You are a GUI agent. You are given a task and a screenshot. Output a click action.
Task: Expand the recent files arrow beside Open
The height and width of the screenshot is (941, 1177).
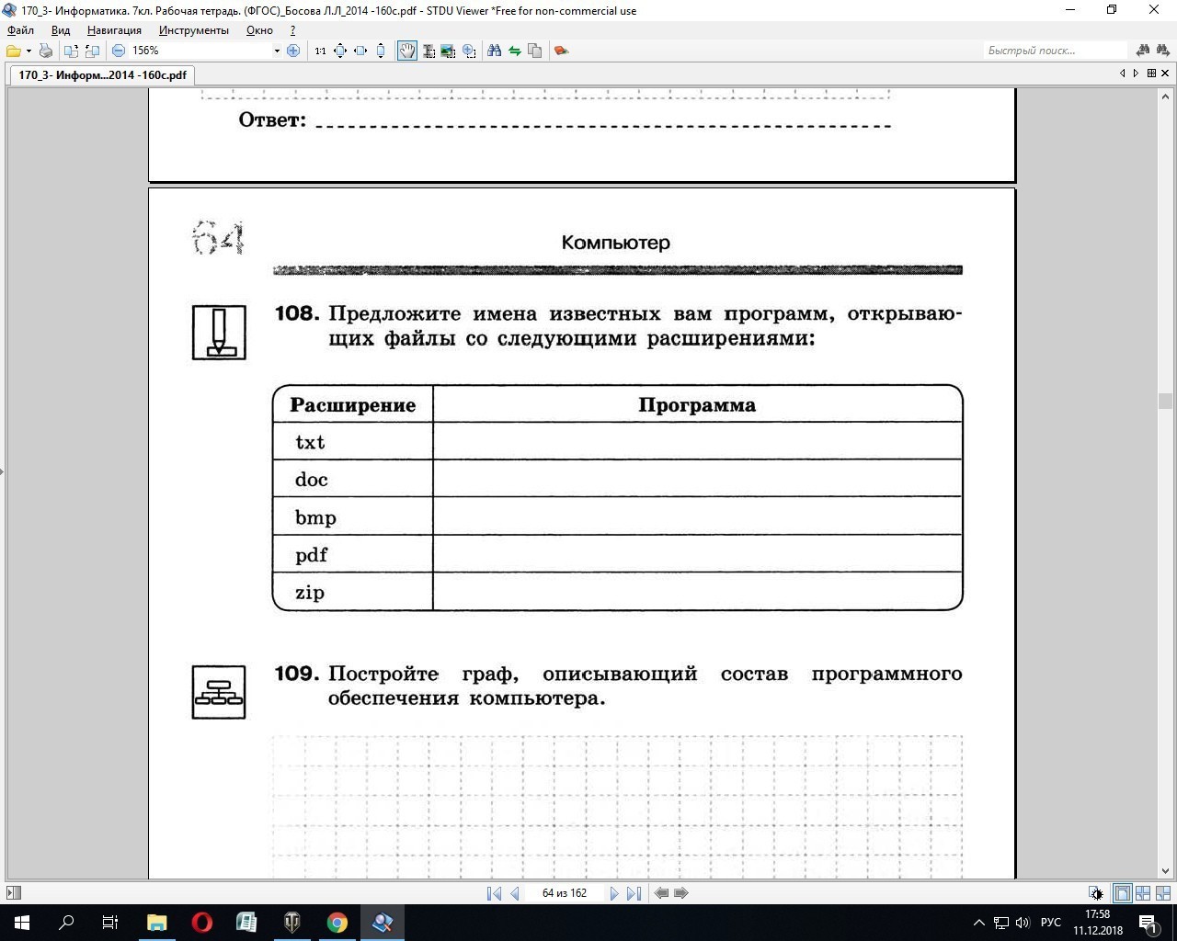pos(29,51)
